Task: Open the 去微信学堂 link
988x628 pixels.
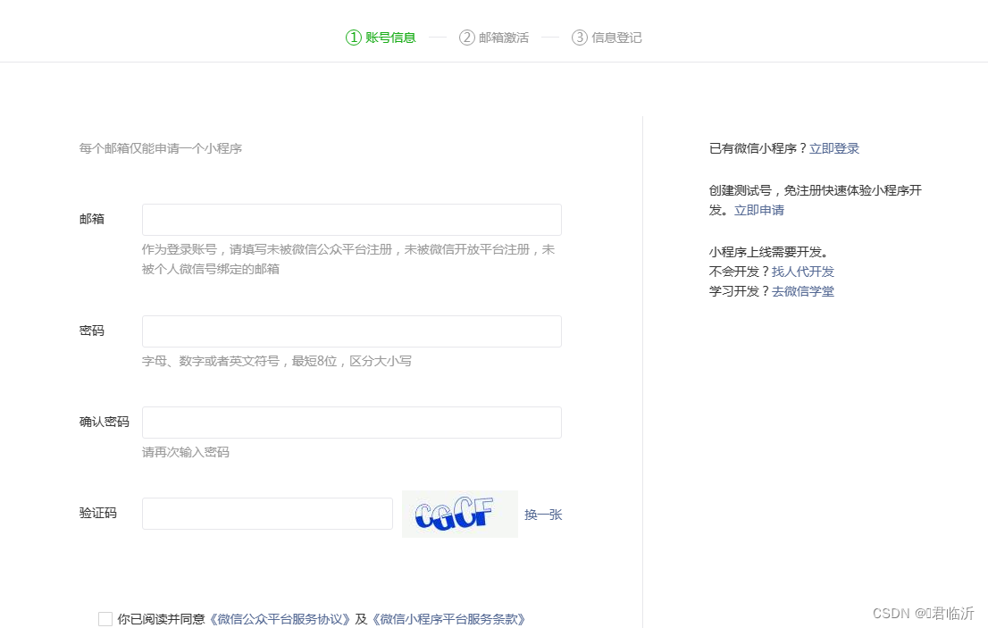Action: [x=803, y=291]
